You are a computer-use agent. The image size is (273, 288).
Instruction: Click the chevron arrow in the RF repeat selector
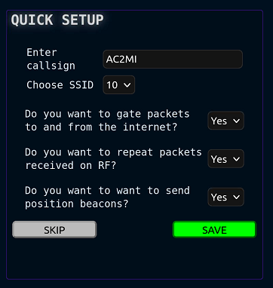pyautogui.click(x=236, y=159)
